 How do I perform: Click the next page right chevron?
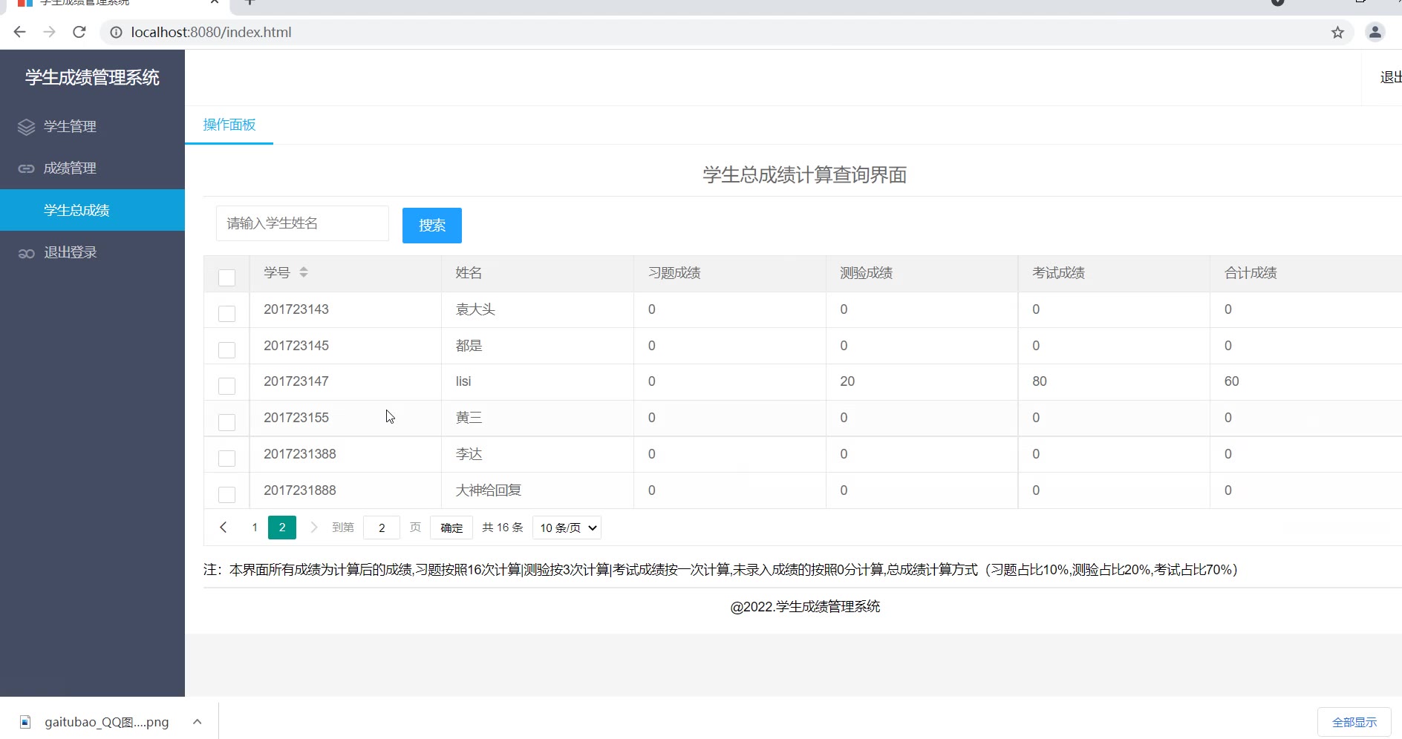tap(314, 528)
